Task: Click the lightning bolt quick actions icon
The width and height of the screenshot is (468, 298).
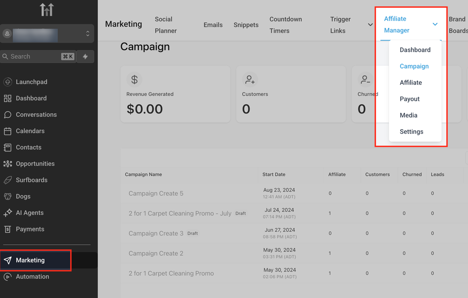Action: (x=85, y=56)
